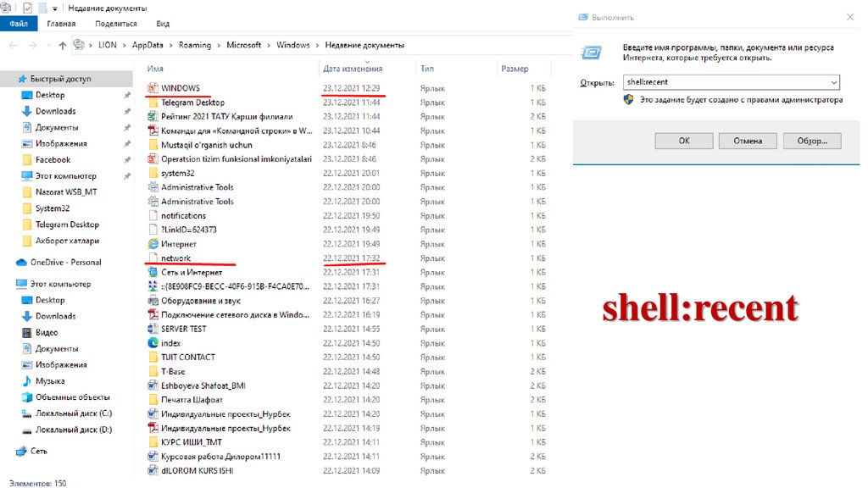Open Ахборот хатлари folder in sidebar
Viewport: 868px width, 488px height.
point(67,241)
